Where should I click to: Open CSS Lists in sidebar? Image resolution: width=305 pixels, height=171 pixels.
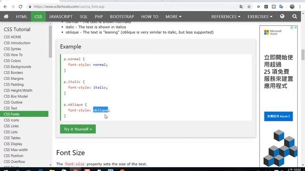[10, 132]
